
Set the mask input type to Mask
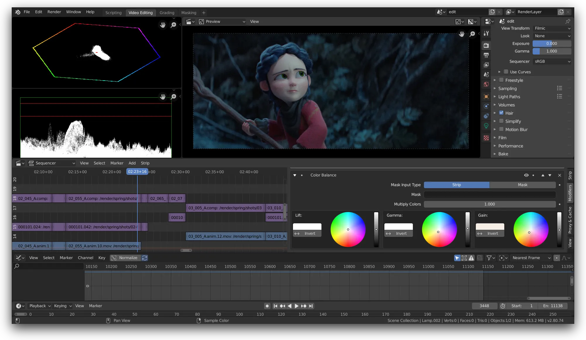522,185
